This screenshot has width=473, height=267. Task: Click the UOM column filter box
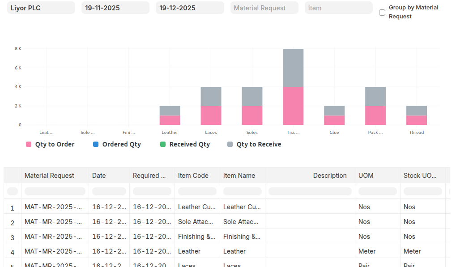[377, 191]
